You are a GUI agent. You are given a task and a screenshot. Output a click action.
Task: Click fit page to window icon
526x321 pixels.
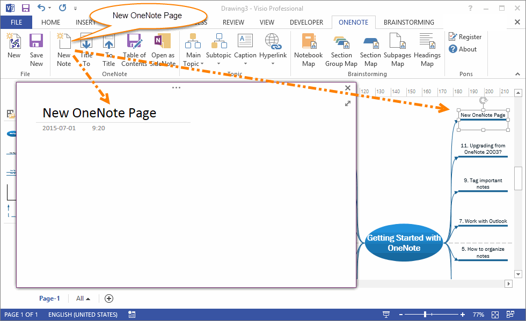pos(495,315)
